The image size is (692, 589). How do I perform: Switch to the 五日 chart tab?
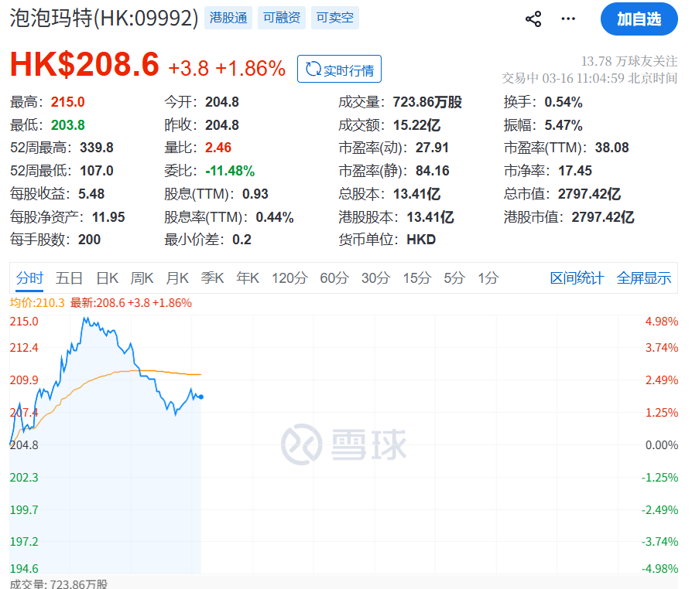69,278
